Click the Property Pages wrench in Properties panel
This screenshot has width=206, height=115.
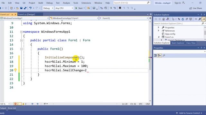164,56
